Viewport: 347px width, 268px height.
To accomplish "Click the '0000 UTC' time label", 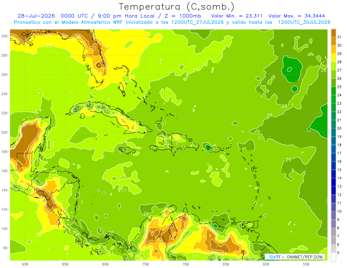I will point(74,16).
